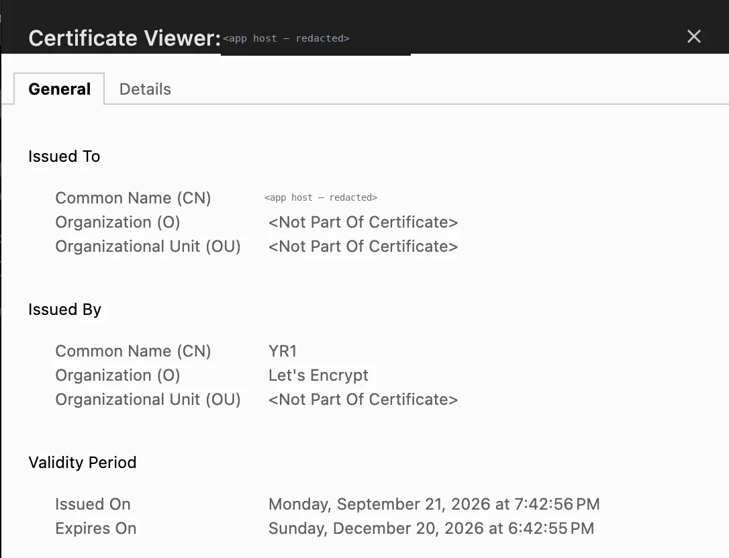Click the Expires On date value

pos(432,528)
